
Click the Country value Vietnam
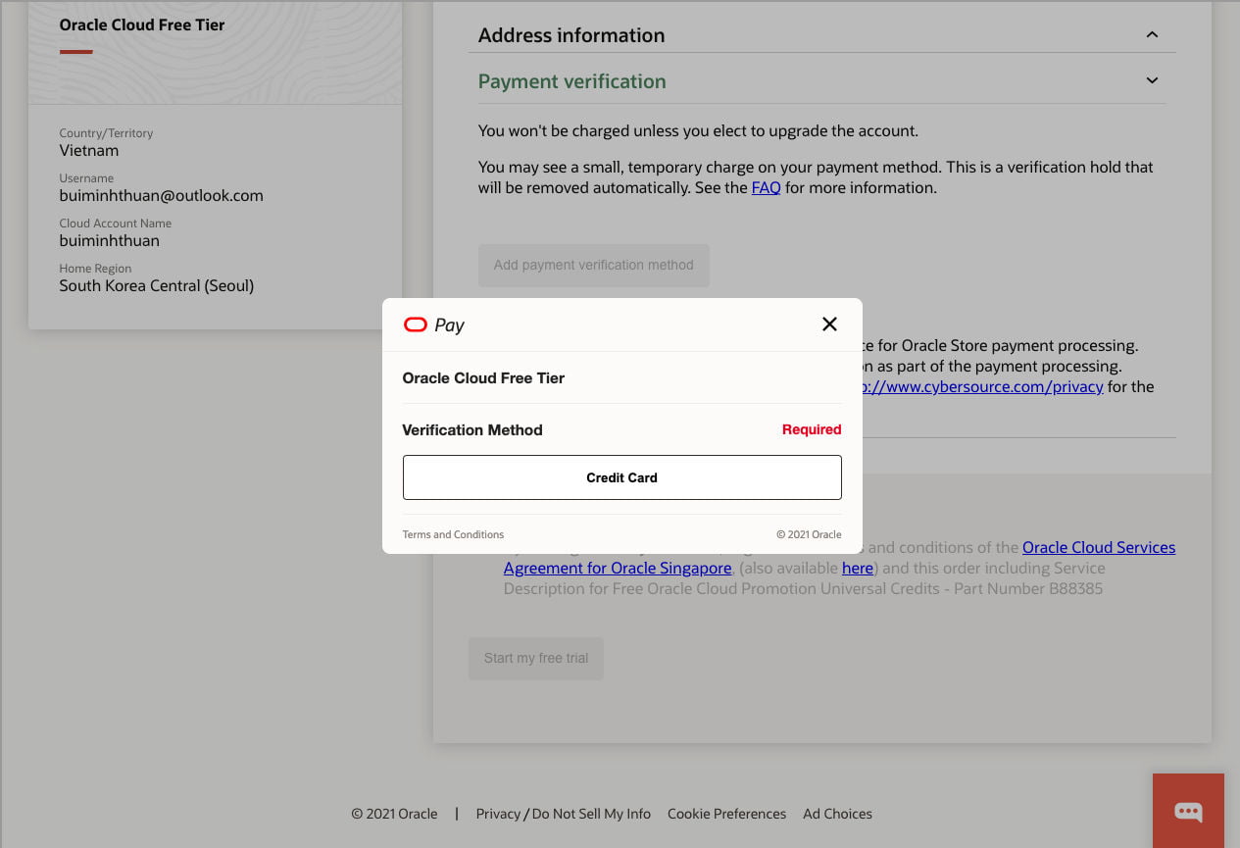coord(89,150)
